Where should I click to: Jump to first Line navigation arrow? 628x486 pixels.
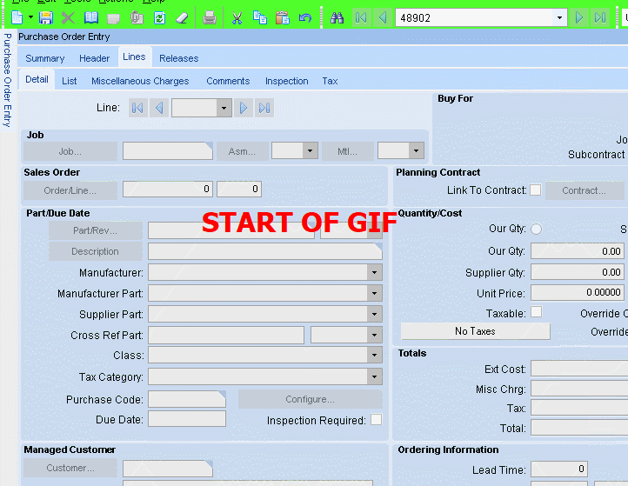pos(137,108)
